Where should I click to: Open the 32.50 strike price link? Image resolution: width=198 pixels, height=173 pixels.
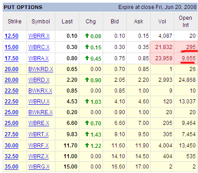(x=11, y=156)
